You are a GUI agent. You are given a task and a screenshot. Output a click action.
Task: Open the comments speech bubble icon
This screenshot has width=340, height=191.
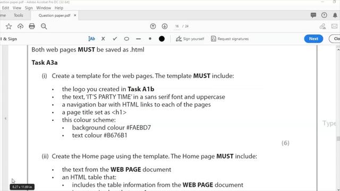pyautogui.click(x=313, y=15)
